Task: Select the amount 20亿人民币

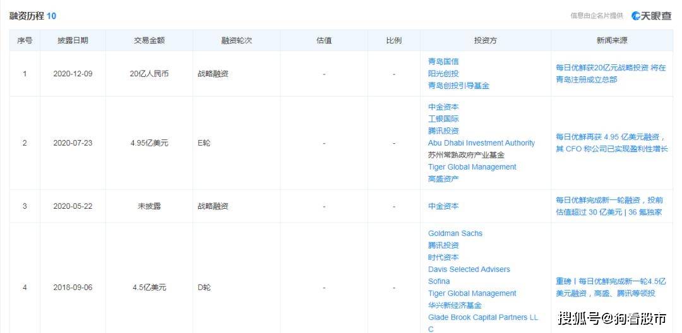Action: 149,74
